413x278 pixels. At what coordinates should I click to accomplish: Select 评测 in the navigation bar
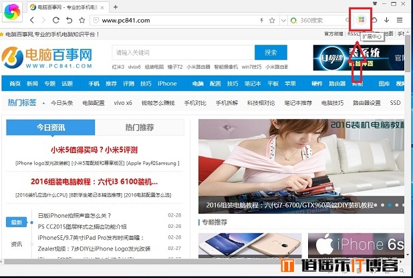tap(128, 84)
